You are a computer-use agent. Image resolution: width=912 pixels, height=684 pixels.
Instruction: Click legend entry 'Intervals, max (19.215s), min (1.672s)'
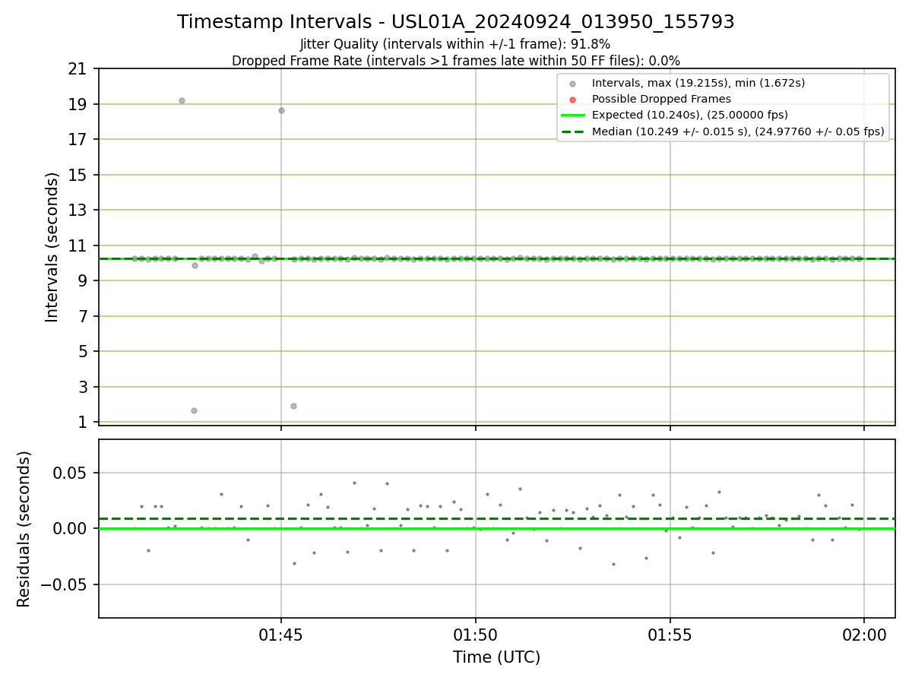click(698, 83)
